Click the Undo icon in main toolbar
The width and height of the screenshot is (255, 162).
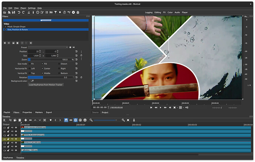19,12
